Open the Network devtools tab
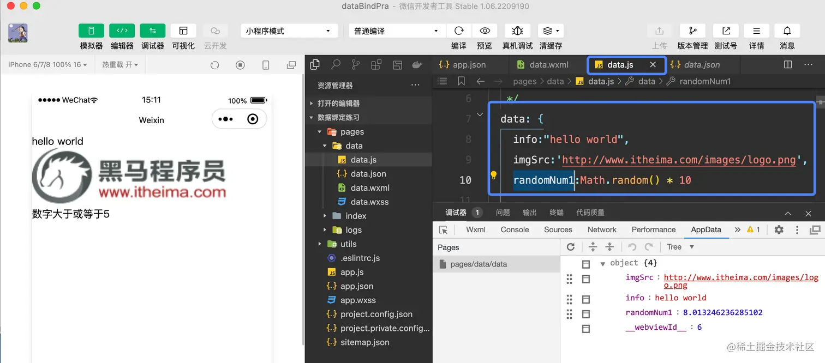 pyautogui.click(x=602, y=229)
